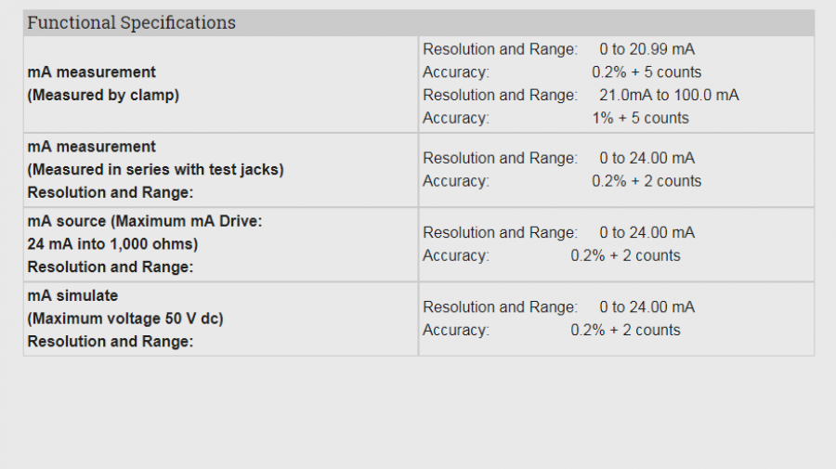The width and height of the screenshot is (836, 469).
Task: Click the 1% + 5 counts accuracy value
Action: pyautogui.click(x=640, y=118)
